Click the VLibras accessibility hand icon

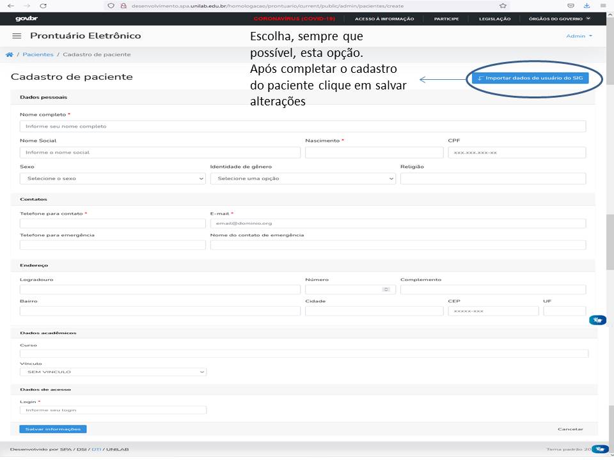point(597,320)
